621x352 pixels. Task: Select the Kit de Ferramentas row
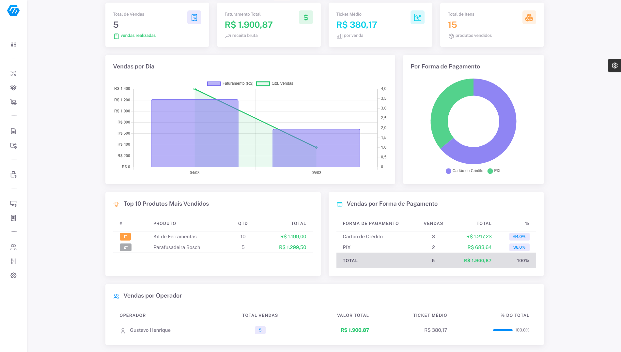[213, 237]
